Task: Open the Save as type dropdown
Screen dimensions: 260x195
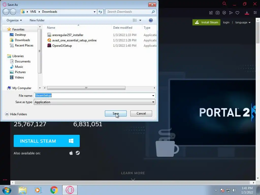Action: click(x=94, y=102)
